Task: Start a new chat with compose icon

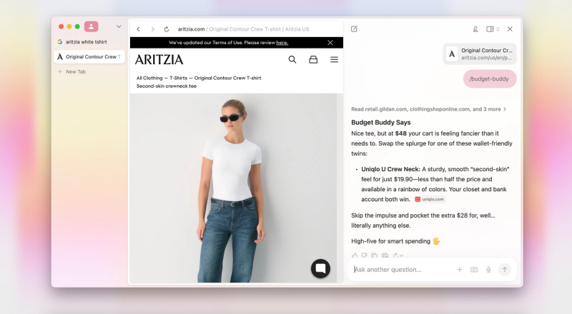Action: point(354,29)
